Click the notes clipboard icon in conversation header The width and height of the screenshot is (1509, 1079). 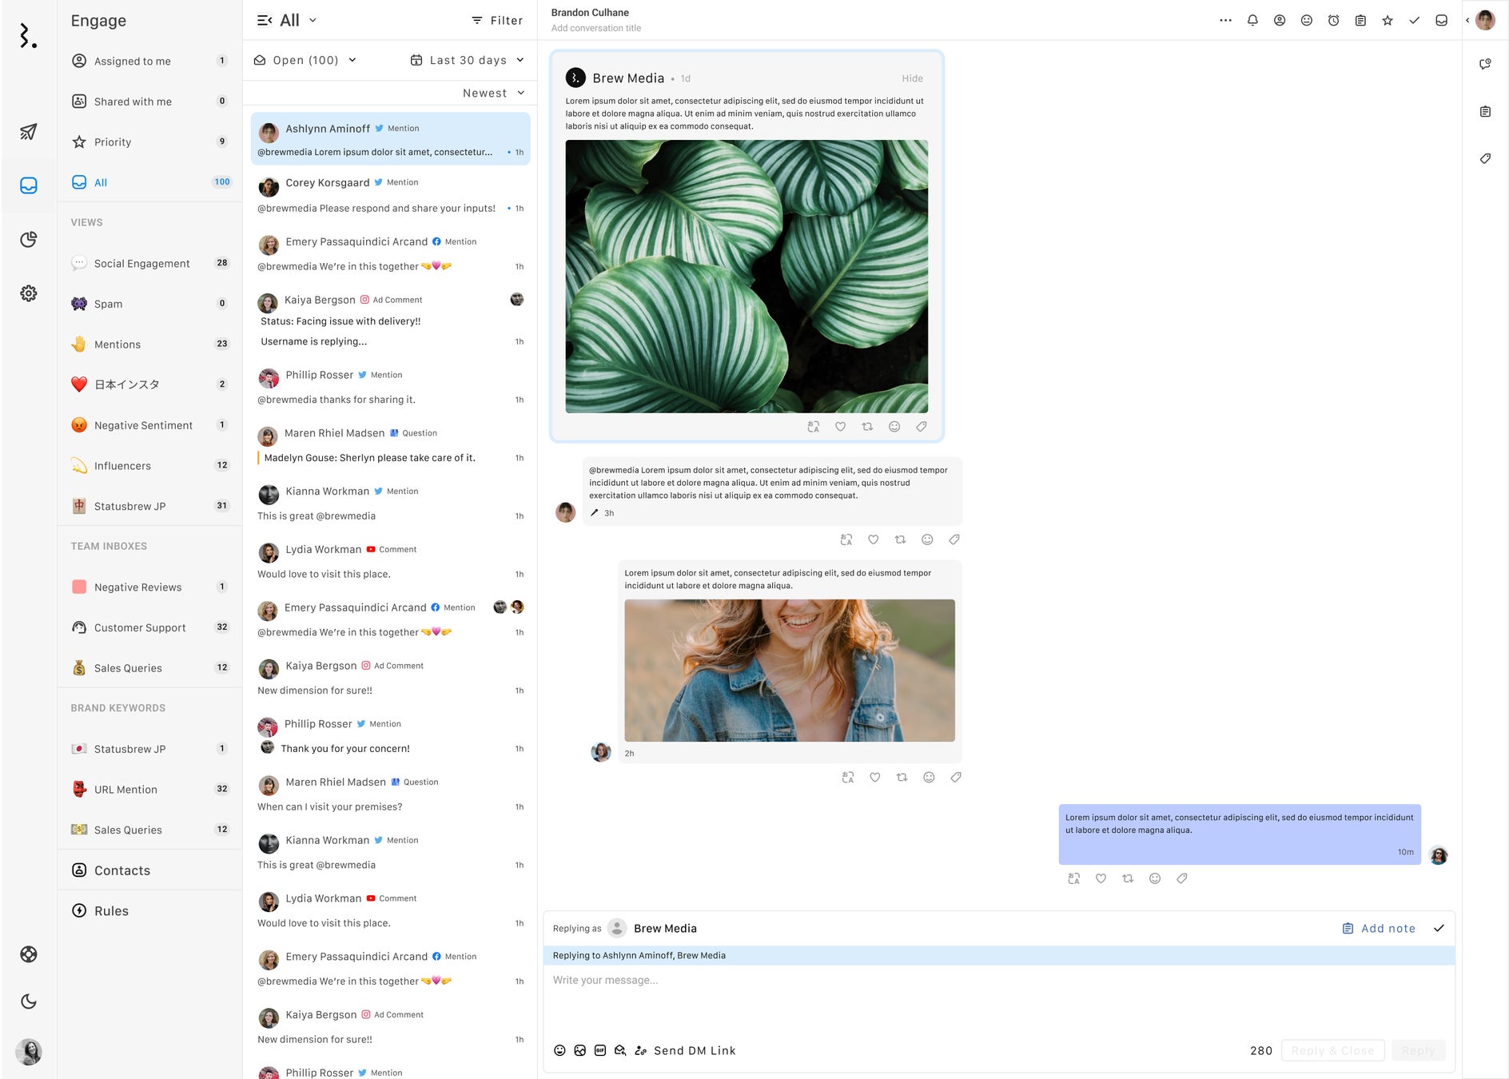point(1360,21)
